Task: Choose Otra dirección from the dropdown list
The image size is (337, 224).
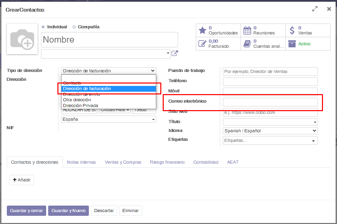Action: pos(77,100)
